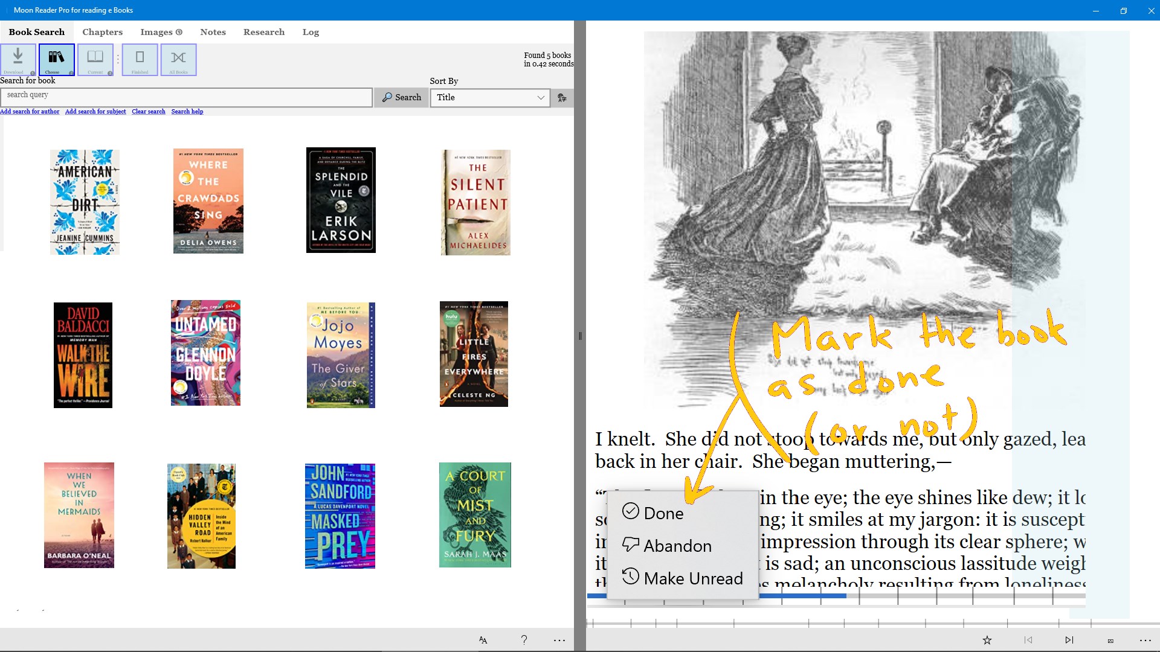The width and height of the screenshot is (1160, 652).
Task: Choose Abandon from the context menu
Action: click(677, 546)
